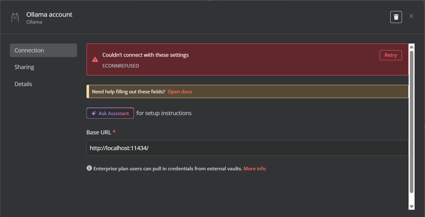The width and height of the screenshot is (425, 217).
Task: Click the scrollbar down arrow
Action: pyautogui.click(x=411, y=206)
